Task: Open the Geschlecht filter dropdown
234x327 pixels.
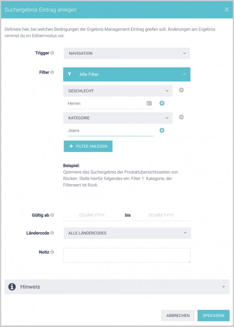Action: point(118,91)
